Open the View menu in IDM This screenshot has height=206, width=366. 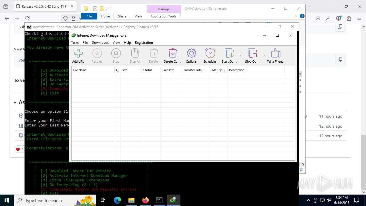point(116,43)
